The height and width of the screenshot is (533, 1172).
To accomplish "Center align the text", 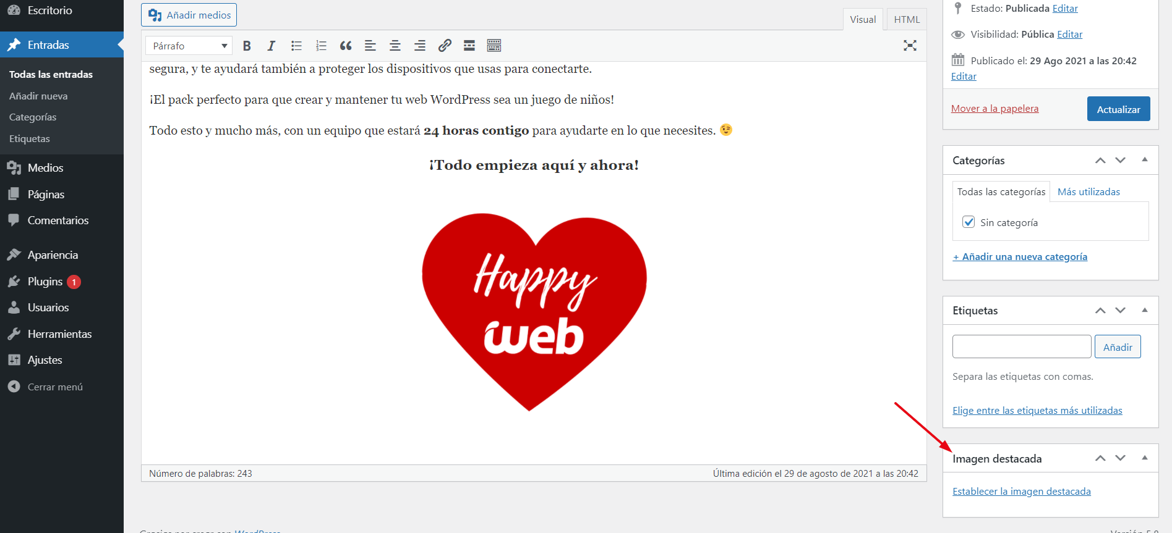I will pos(395,46).
